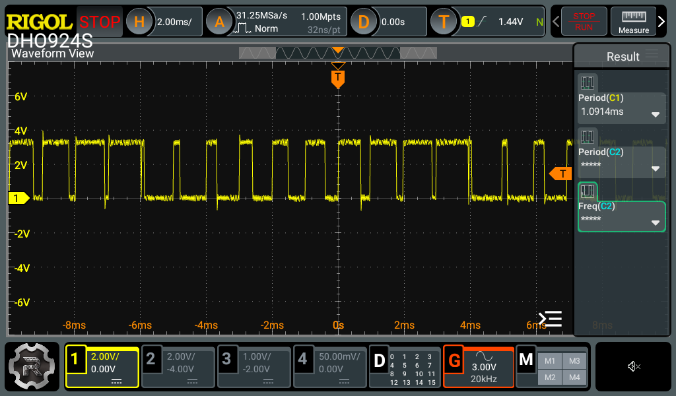The width and height of the screenshot is (676, 396).
Task: Select the Period(C2) measurement item
Action: 622,162
